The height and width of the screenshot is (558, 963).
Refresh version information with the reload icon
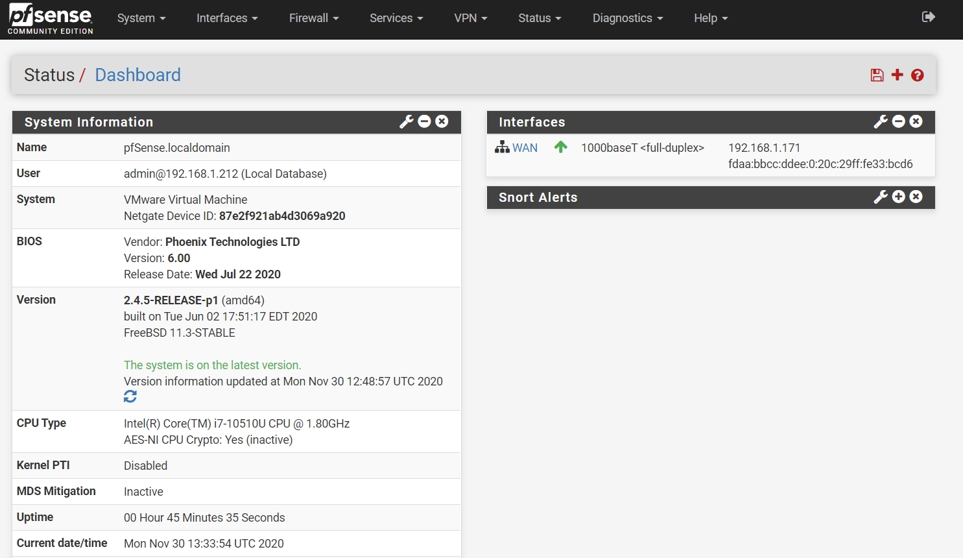(130, 396)
